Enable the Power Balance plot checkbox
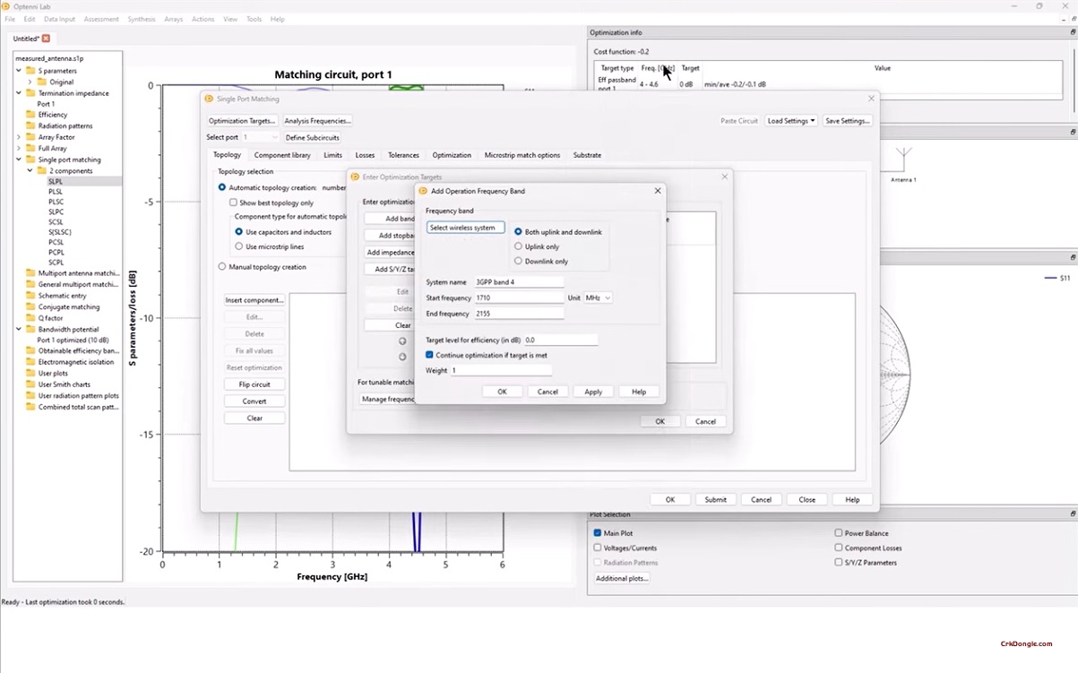Image resolution: width=1078 pixels, height=673 pixels. 839,533
